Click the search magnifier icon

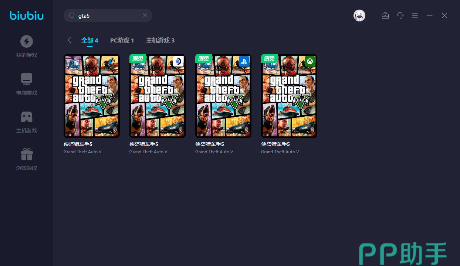coord(72,16)
